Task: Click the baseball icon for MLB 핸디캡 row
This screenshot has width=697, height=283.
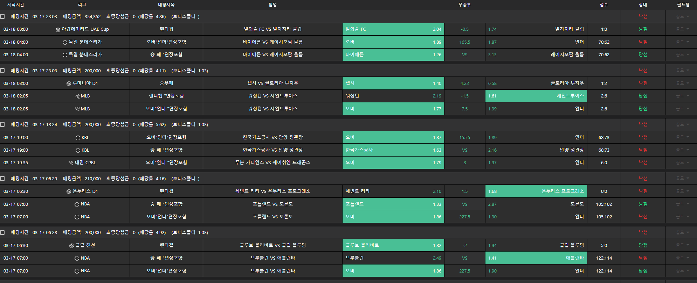Action: [x=77, y=96]
